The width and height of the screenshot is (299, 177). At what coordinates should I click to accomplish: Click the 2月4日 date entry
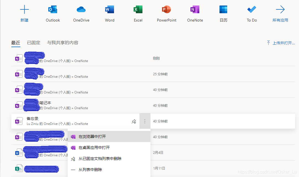click(158, 153)
